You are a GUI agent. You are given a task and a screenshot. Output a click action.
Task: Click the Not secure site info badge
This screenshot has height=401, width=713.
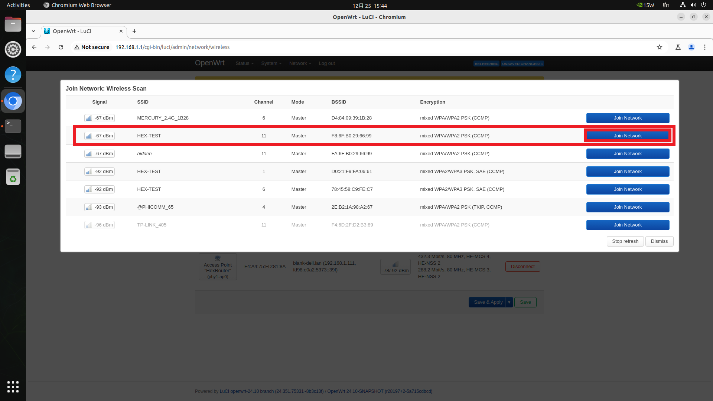click(x=92, y=47)
